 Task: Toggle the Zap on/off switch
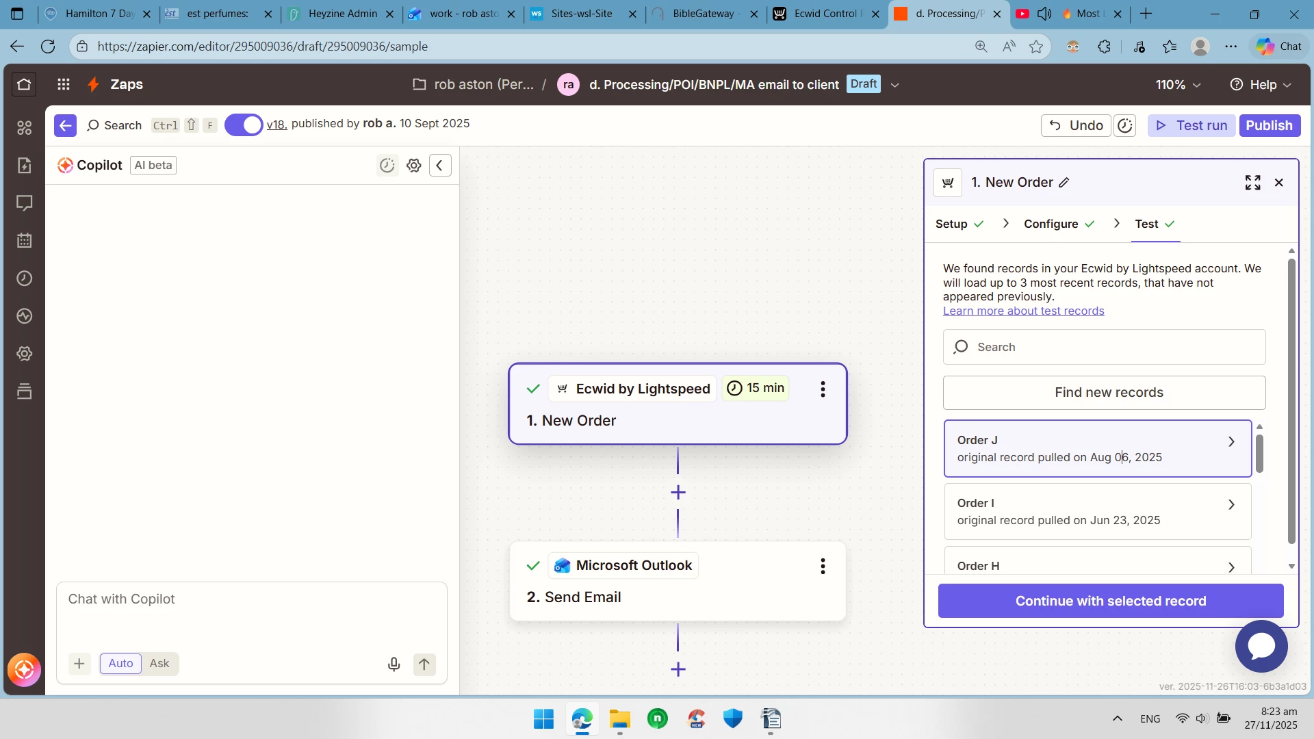pyautogui.click(x=244, y=125)
